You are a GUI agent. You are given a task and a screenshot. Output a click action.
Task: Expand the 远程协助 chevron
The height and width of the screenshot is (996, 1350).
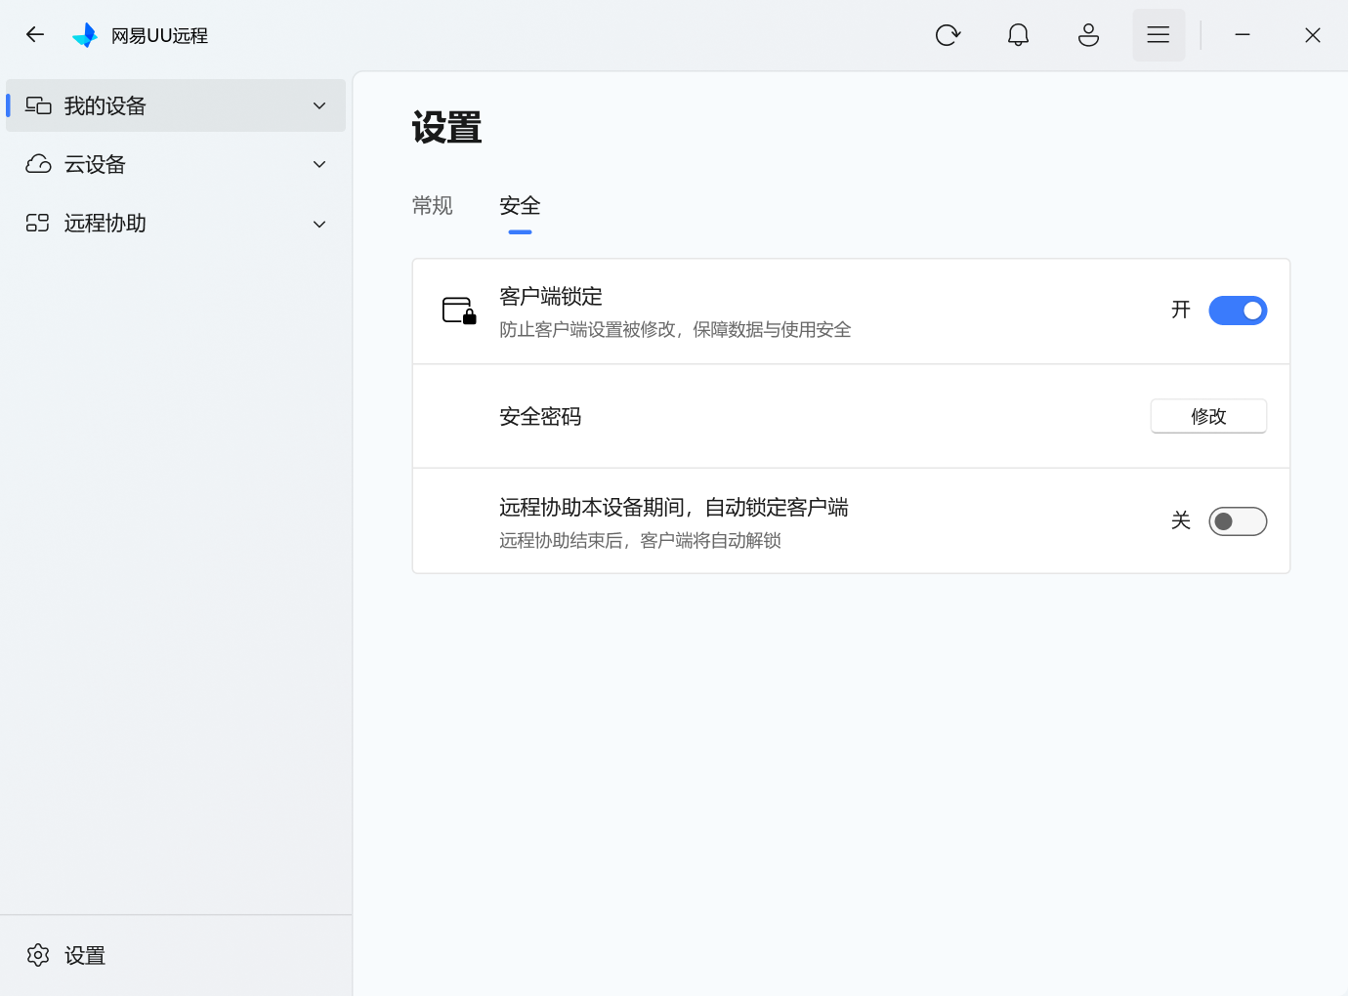click(x=319, y=224)
